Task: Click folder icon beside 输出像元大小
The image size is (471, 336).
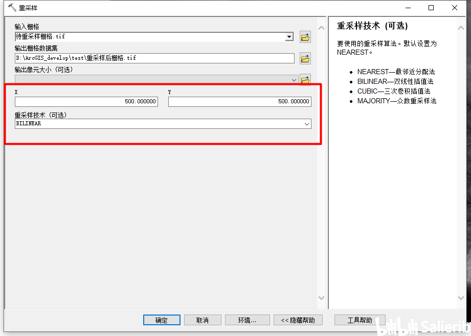Action: [x=305, y=80]
